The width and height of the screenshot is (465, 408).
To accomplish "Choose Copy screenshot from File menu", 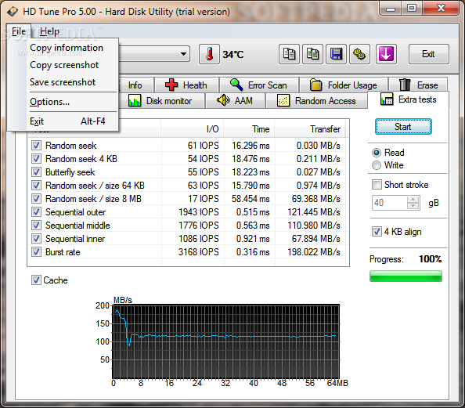I will pos(64,65).
